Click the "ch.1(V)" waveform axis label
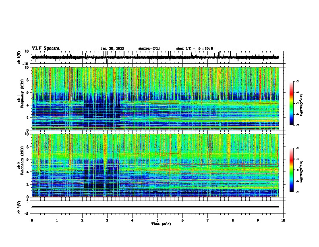The image size is (319, 247). 19,57
